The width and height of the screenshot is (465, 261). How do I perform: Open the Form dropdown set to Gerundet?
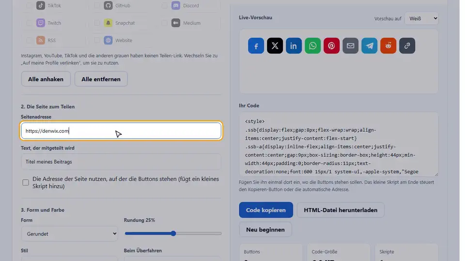tap(69, 234)
